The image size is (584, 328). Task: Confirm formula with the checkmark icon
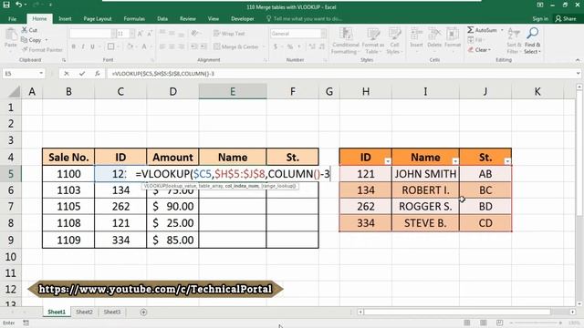(x=82, y=74)
